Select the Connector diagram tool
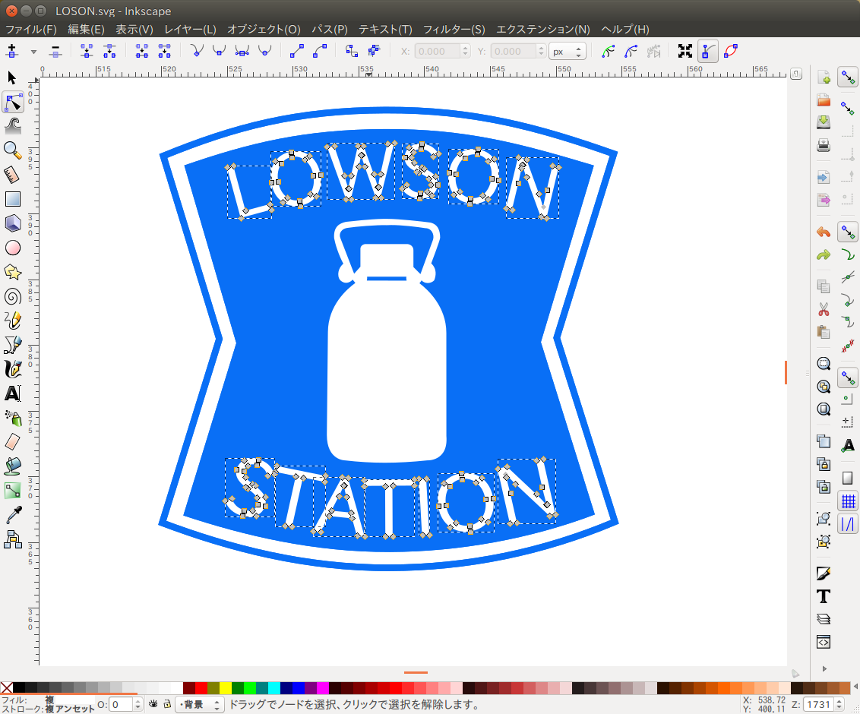Screen dimensions: 860x714 (x=13, y=539)
